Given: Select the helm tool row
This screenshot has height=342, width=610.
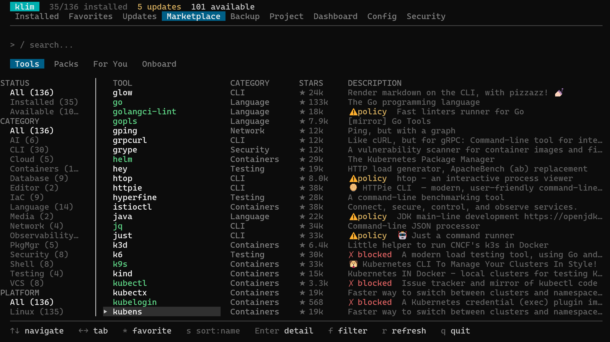Looking at the screenshot, I should click(x=353, y=159).
